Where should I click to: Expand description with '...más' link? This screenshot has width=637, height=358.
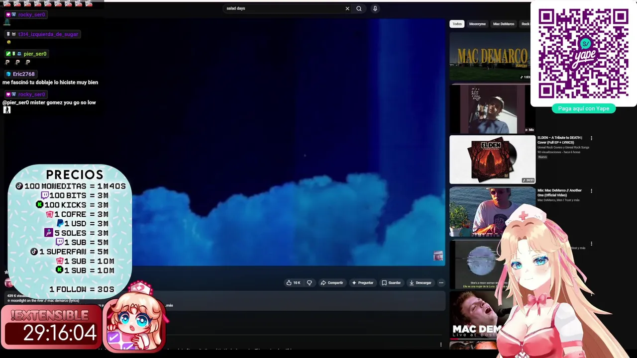click(169, 305)
